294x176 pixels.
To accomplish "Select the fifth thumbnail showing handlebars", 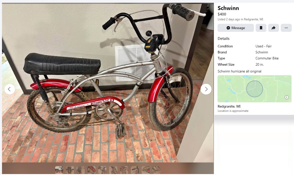I will coord(102,170).
